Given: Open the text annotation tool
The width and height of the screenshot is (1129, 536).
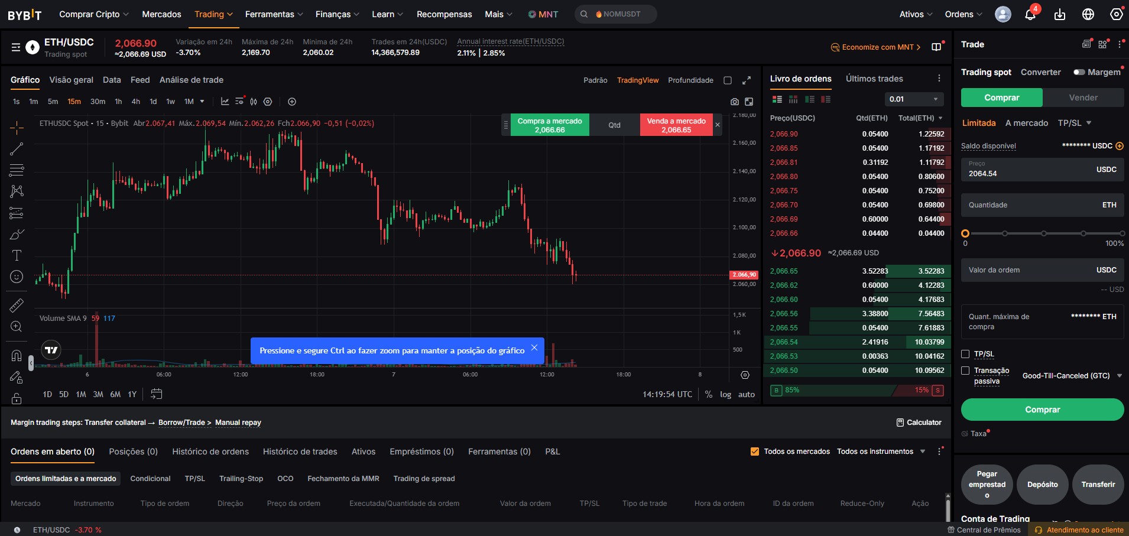Looking at the screenshot, I should coord(16,255).
